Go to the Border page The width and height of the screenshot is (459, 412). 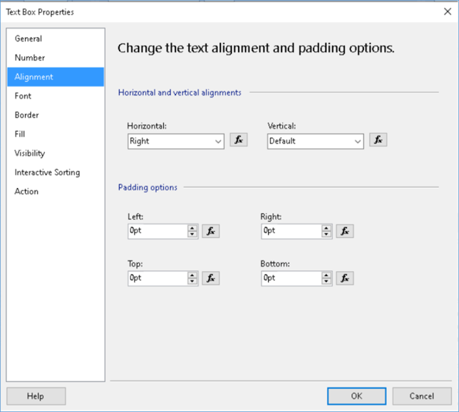pos(27,115)
